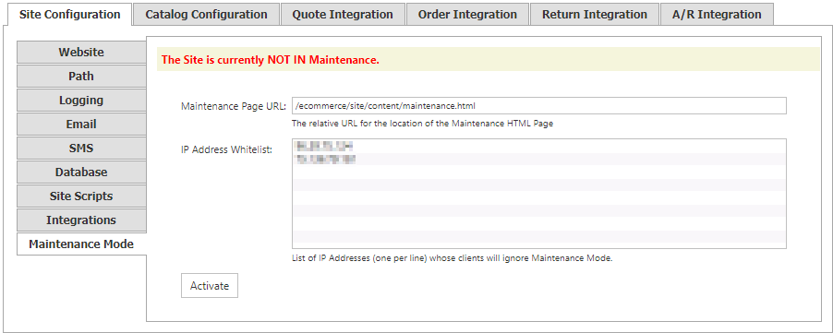This screenshot has height=333, width=833.
Task: View the Site Scripts section
Action: click(81, 196)
